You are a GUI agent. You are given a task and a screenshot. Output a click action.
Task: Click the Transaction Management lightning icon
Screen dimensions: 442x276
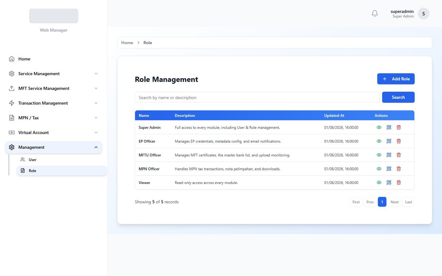point(12,103)
